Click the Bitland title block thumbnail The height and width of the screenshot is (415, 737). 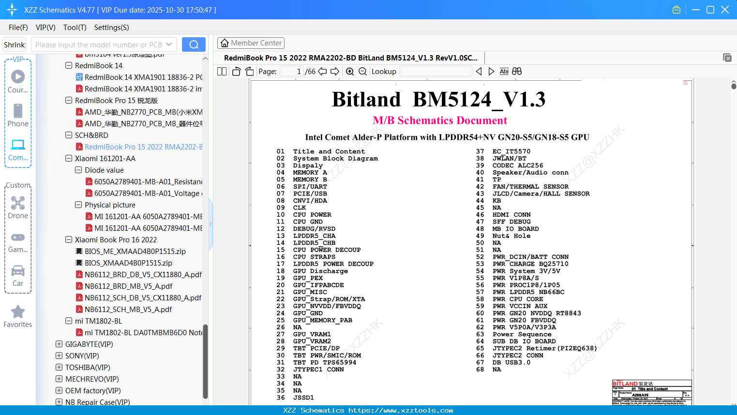click(x=652, y=393)
